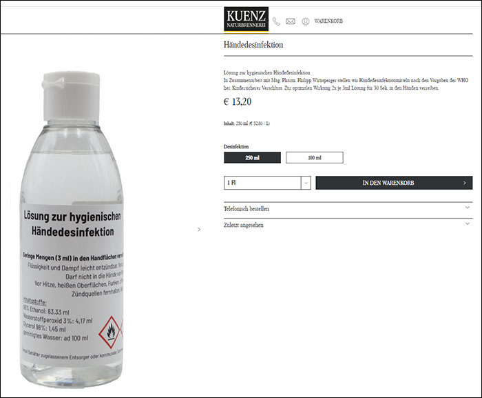The height and width of the screenshot is (398, 482).
Task: Click the envelope email icon
Action: click(x=291, y=21)
